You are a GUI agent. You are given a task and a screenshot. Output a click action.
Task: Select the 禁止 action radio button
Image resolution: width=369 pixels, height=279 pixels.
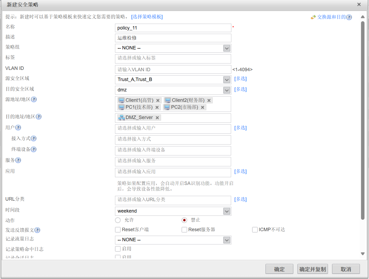(x=184, y=220)
